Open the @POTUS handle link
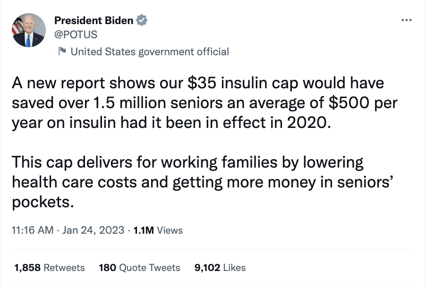 pyautogui.click(x=76, y=35)
